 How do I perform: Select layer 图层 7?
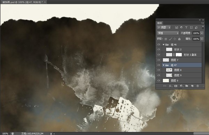[x=182, y=60]
